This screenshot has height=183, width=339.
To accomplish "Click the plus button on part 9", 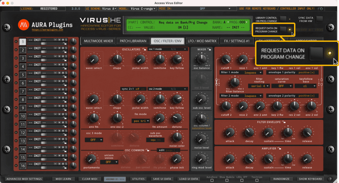I will coord(59,106).
